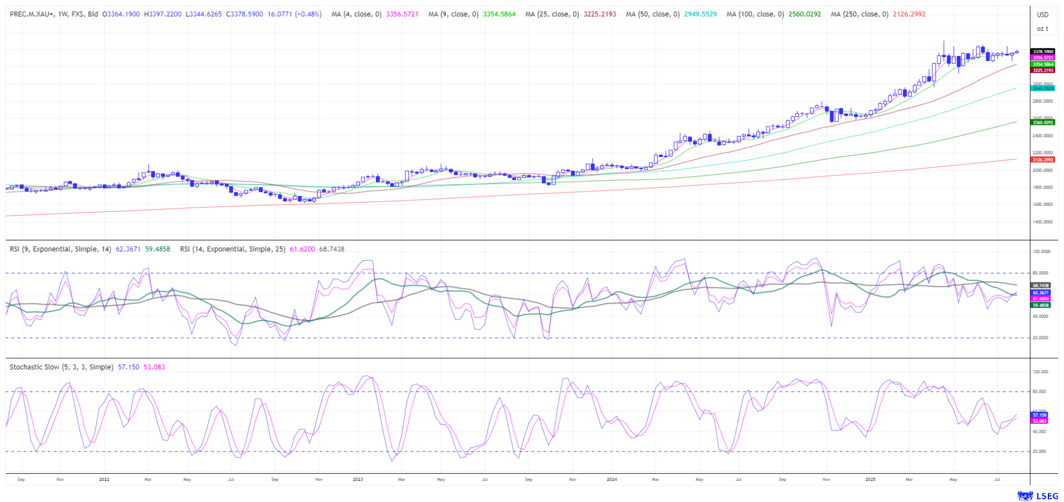Select the MA (250, close, 0) legend
Image resolution: width=1064 pixels, height=502 pixels.
click(859, 14)
